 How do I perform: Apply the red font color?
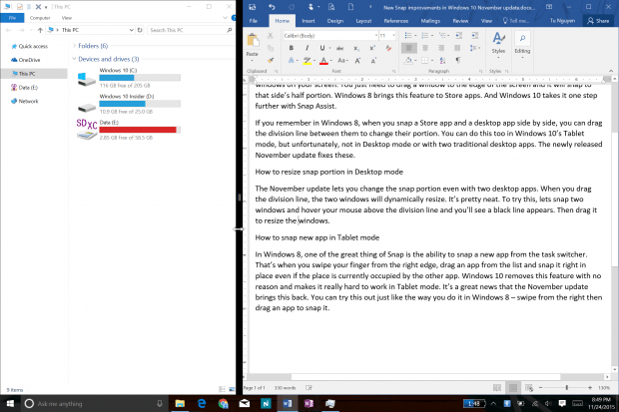click(323, 61)
